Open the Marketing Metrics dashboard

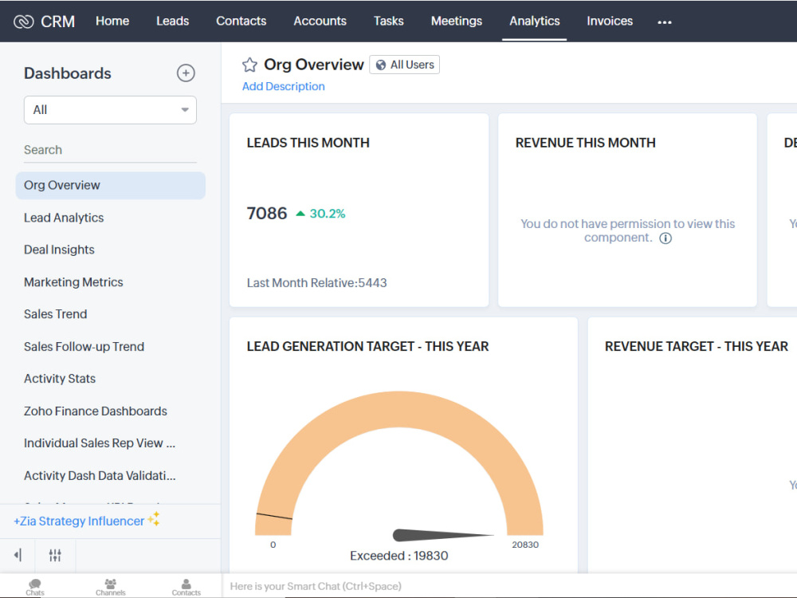tap(73, 282)
